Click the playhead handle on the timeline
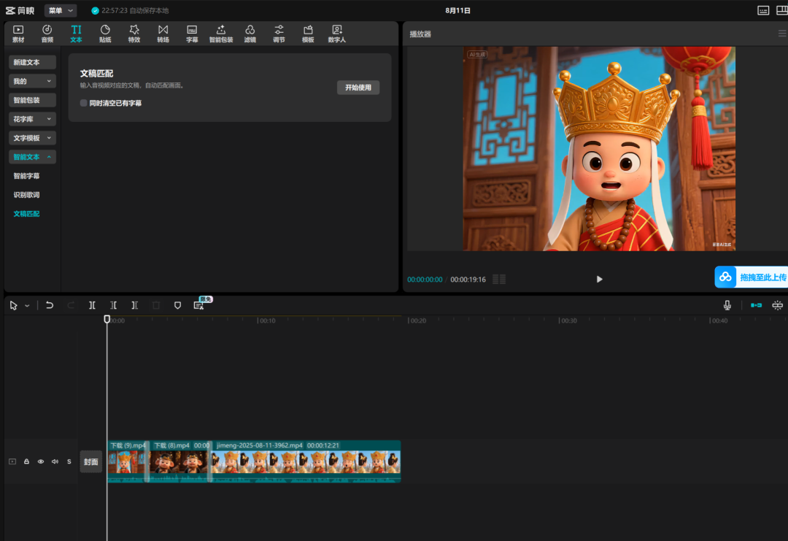The width and height of the screenshot is (788, 541). coord(107,319)
